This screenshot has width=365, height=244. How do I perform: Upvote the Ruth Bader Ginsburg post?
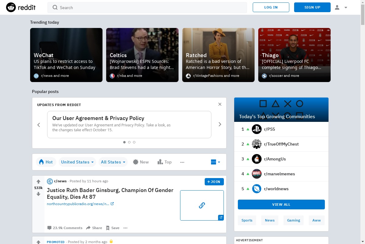(38, 181)
